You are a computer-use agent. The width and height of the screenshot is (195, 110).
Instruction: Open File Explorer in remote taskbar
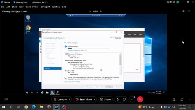(47, 93)
